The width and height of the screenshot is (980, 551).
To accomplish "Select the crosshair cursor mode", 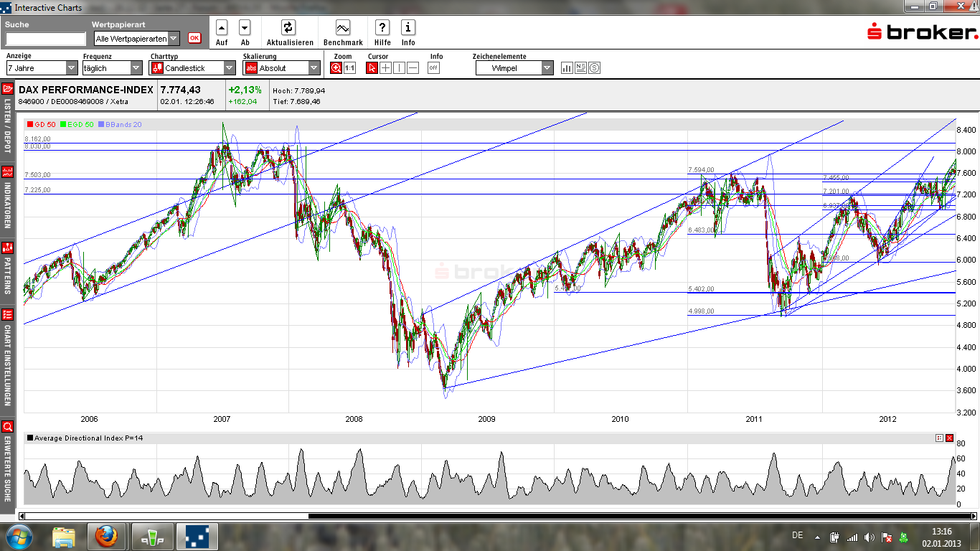I will [385, 68].
